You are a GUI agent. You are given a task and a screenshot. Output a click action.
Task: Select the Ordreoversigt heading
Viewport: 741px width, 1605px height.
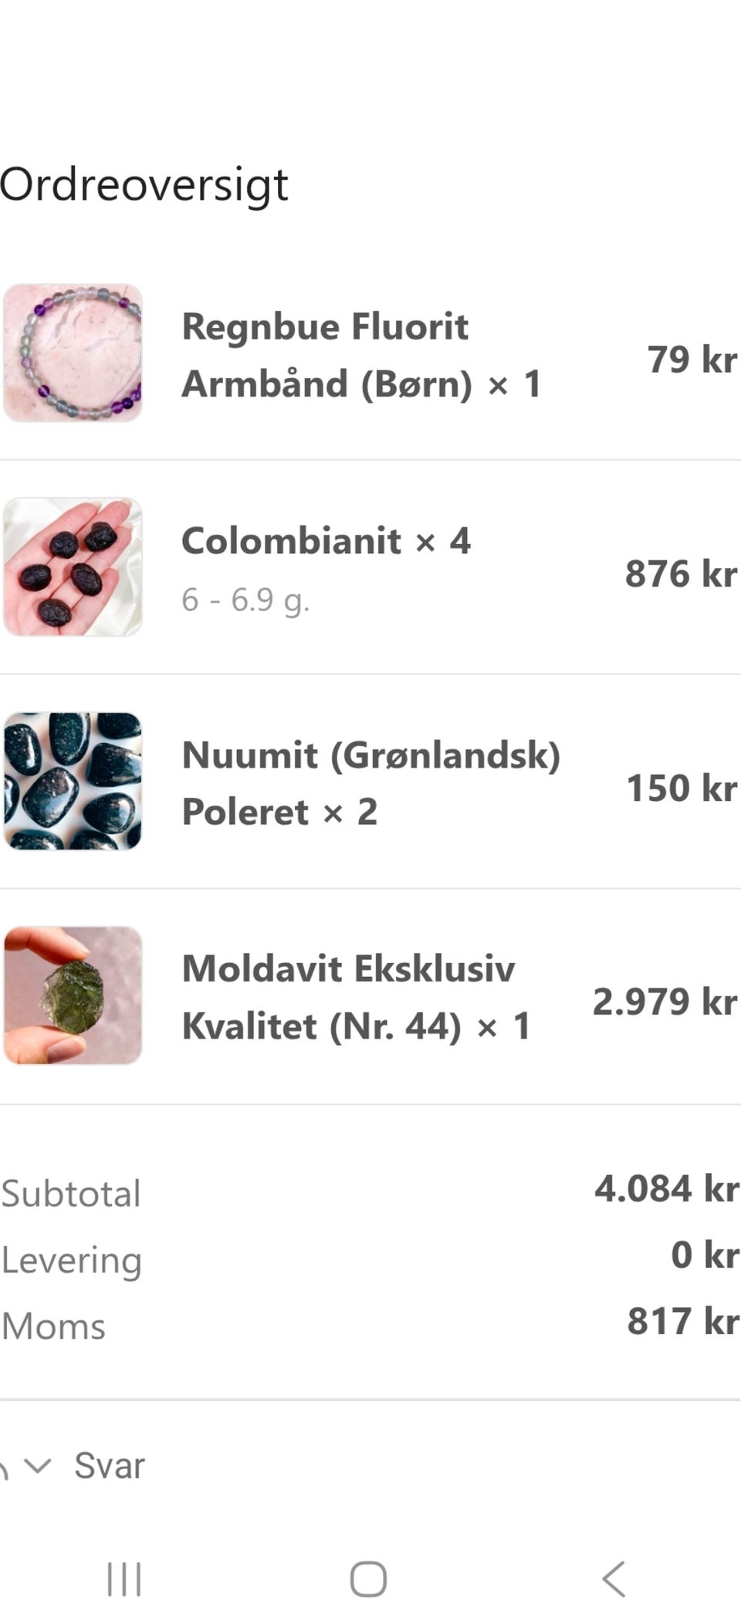(x=144, y=184)
